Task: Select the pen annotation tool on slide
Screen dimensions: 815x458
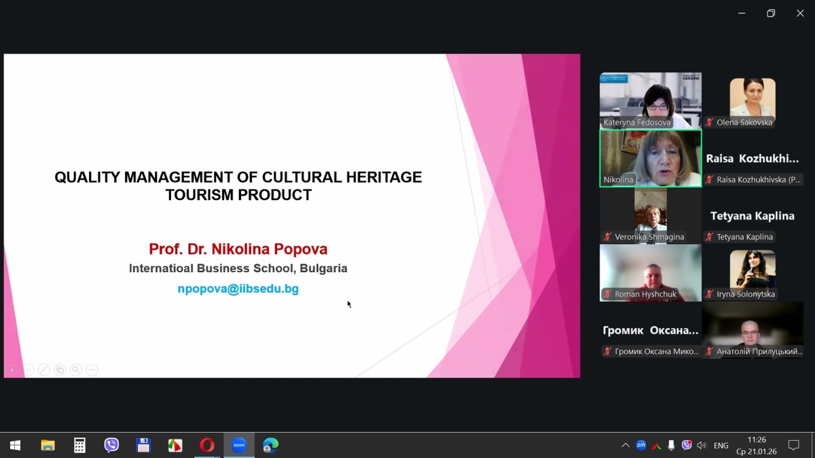Action: tap(44, 370)
